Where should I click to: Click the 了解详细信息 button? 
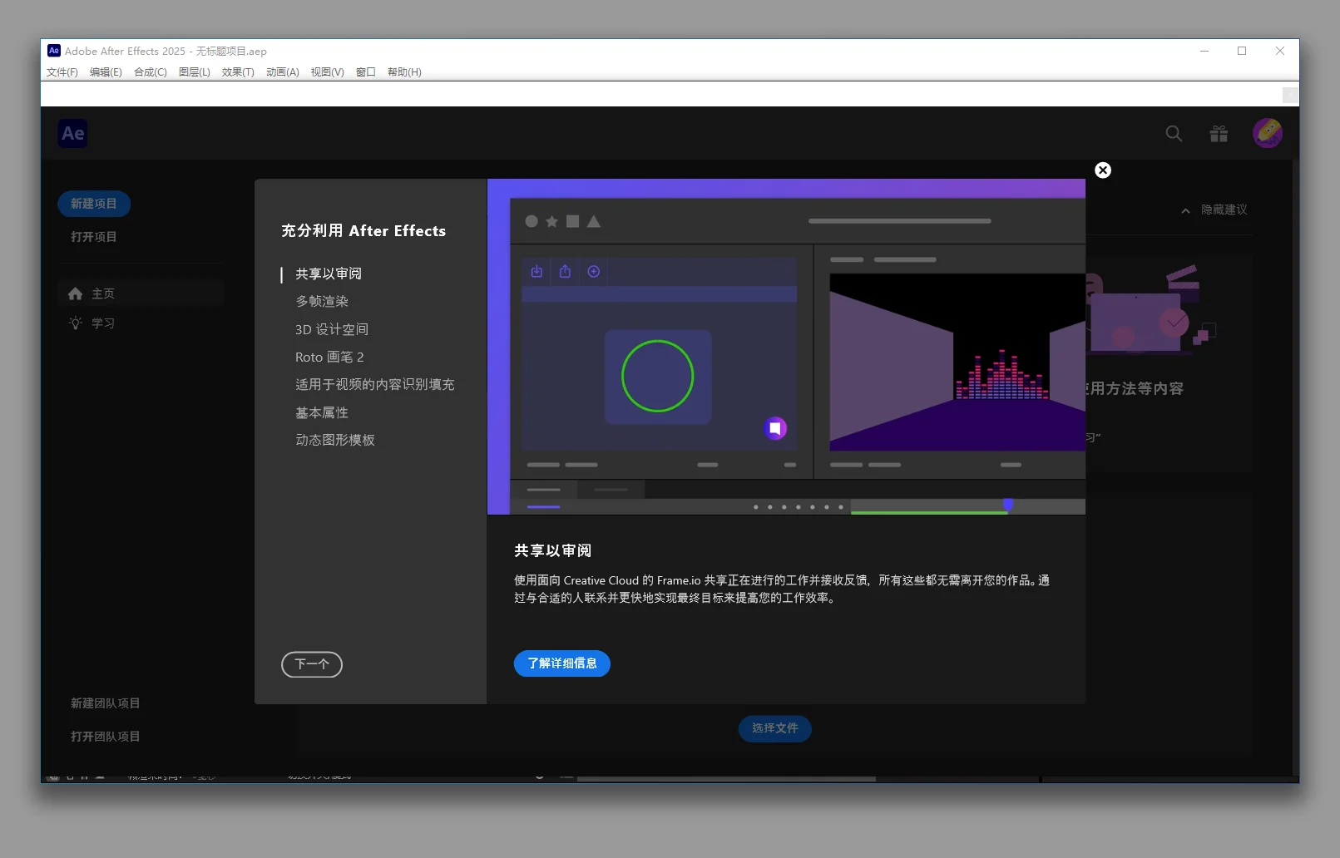point(562,663)
